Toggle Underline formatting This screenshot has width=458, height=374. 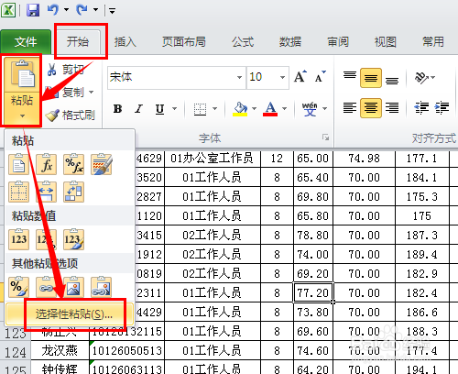tap(160, 109)
